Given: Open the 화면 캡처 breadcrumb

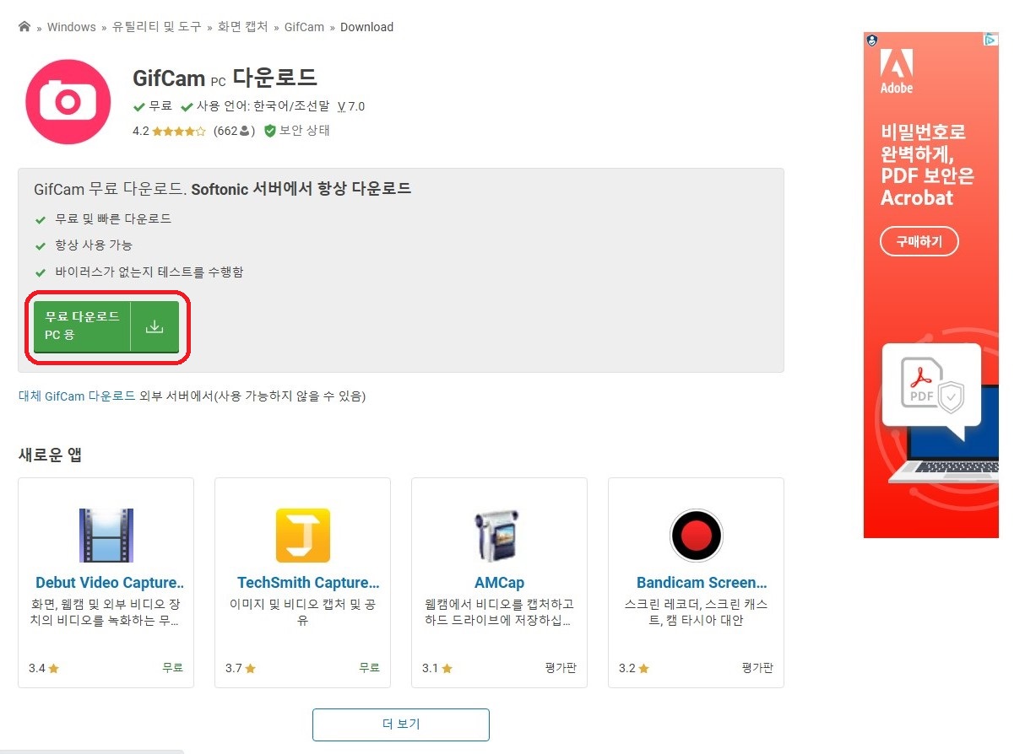Looking at the screenshot, I should click(242, 27).
